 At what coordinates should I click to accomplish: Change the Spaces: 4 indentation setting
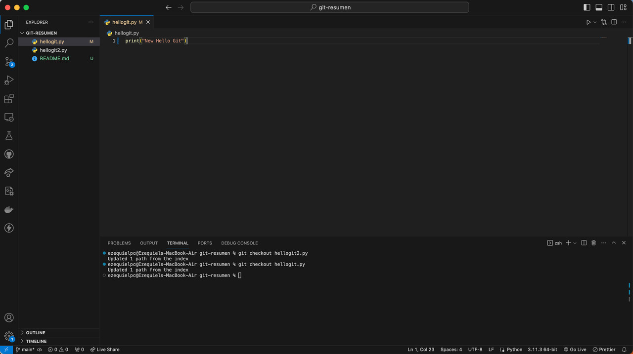tap(451, 350)
